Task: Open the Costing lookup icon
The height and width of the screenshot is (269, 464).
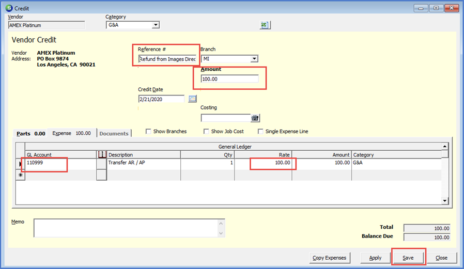Action: coord(255,118)
